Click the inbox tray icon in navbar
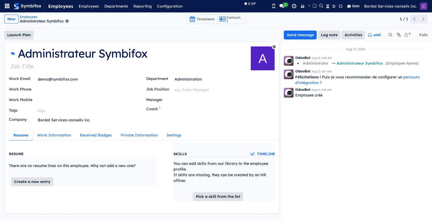 point(302,6)
